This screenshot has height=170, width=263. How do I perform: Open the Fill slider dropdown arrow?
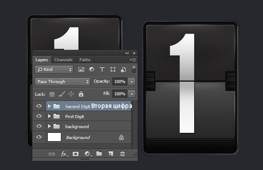[131, 94]
